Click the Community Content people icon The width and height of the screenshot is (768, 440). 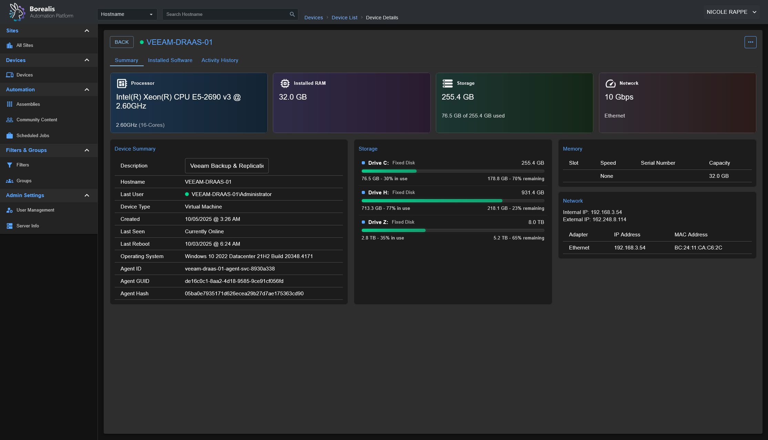(x=10, y=120)
